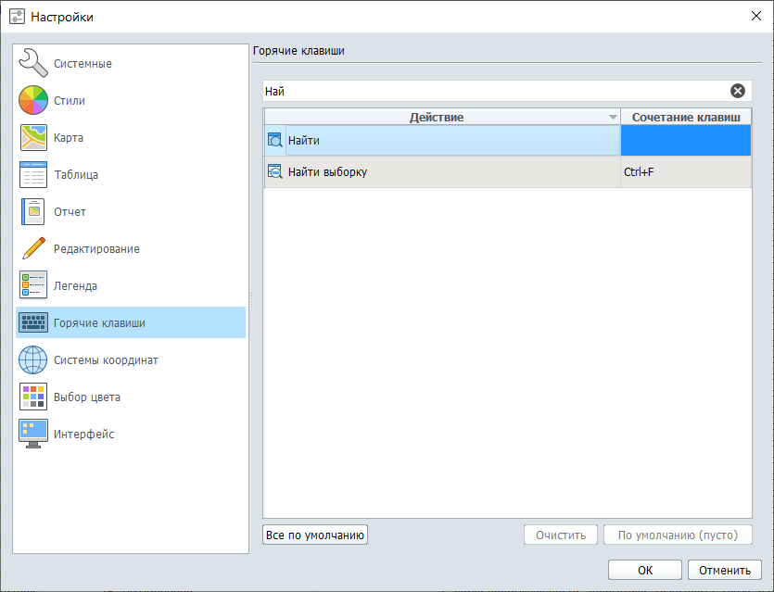Open the Выбор цвета palette icon
Screen dimensions: 774x592
tap(33, 397)
